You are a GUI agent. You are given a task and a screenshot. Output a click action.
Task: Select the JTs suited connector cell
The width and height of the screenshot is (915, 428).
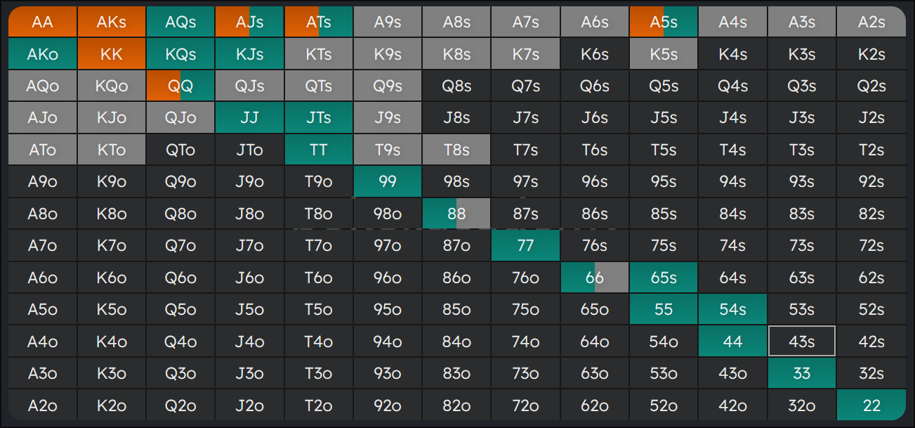(319, 117)
